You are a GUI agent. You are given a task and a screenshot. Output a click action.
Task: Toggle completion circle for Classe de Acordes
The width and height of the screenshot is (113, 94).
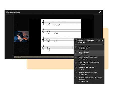[x=76, y=52]
